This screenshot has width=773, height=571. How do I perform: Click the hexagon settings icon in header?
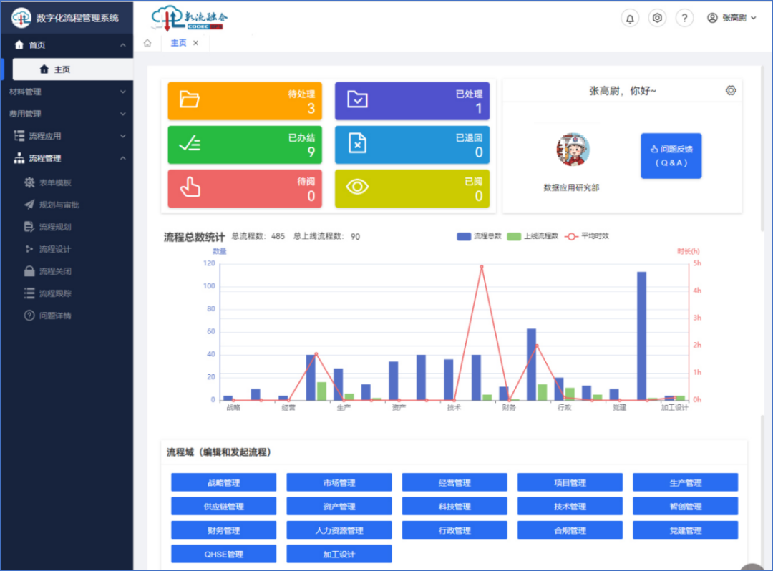tap(657, 18)
